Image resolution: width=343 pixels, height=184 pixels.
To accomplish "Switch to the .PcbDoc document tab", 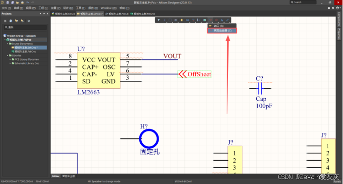I will click(143, 13).
